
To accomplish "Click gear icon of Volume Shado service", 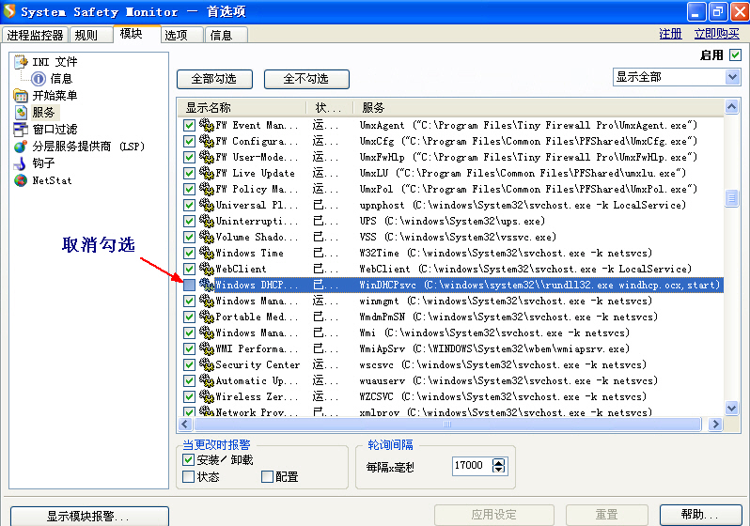I will [x=206, y=237].
